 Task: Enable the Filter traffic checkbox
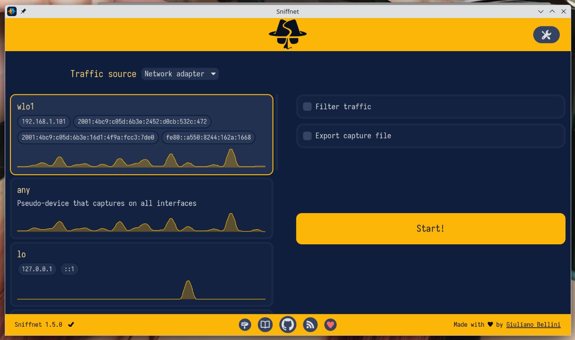(x=307, y=107)
